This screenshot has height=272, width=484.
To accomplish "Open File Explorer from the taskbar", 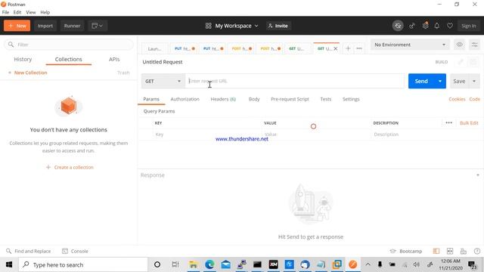I will tap(194, 264).
